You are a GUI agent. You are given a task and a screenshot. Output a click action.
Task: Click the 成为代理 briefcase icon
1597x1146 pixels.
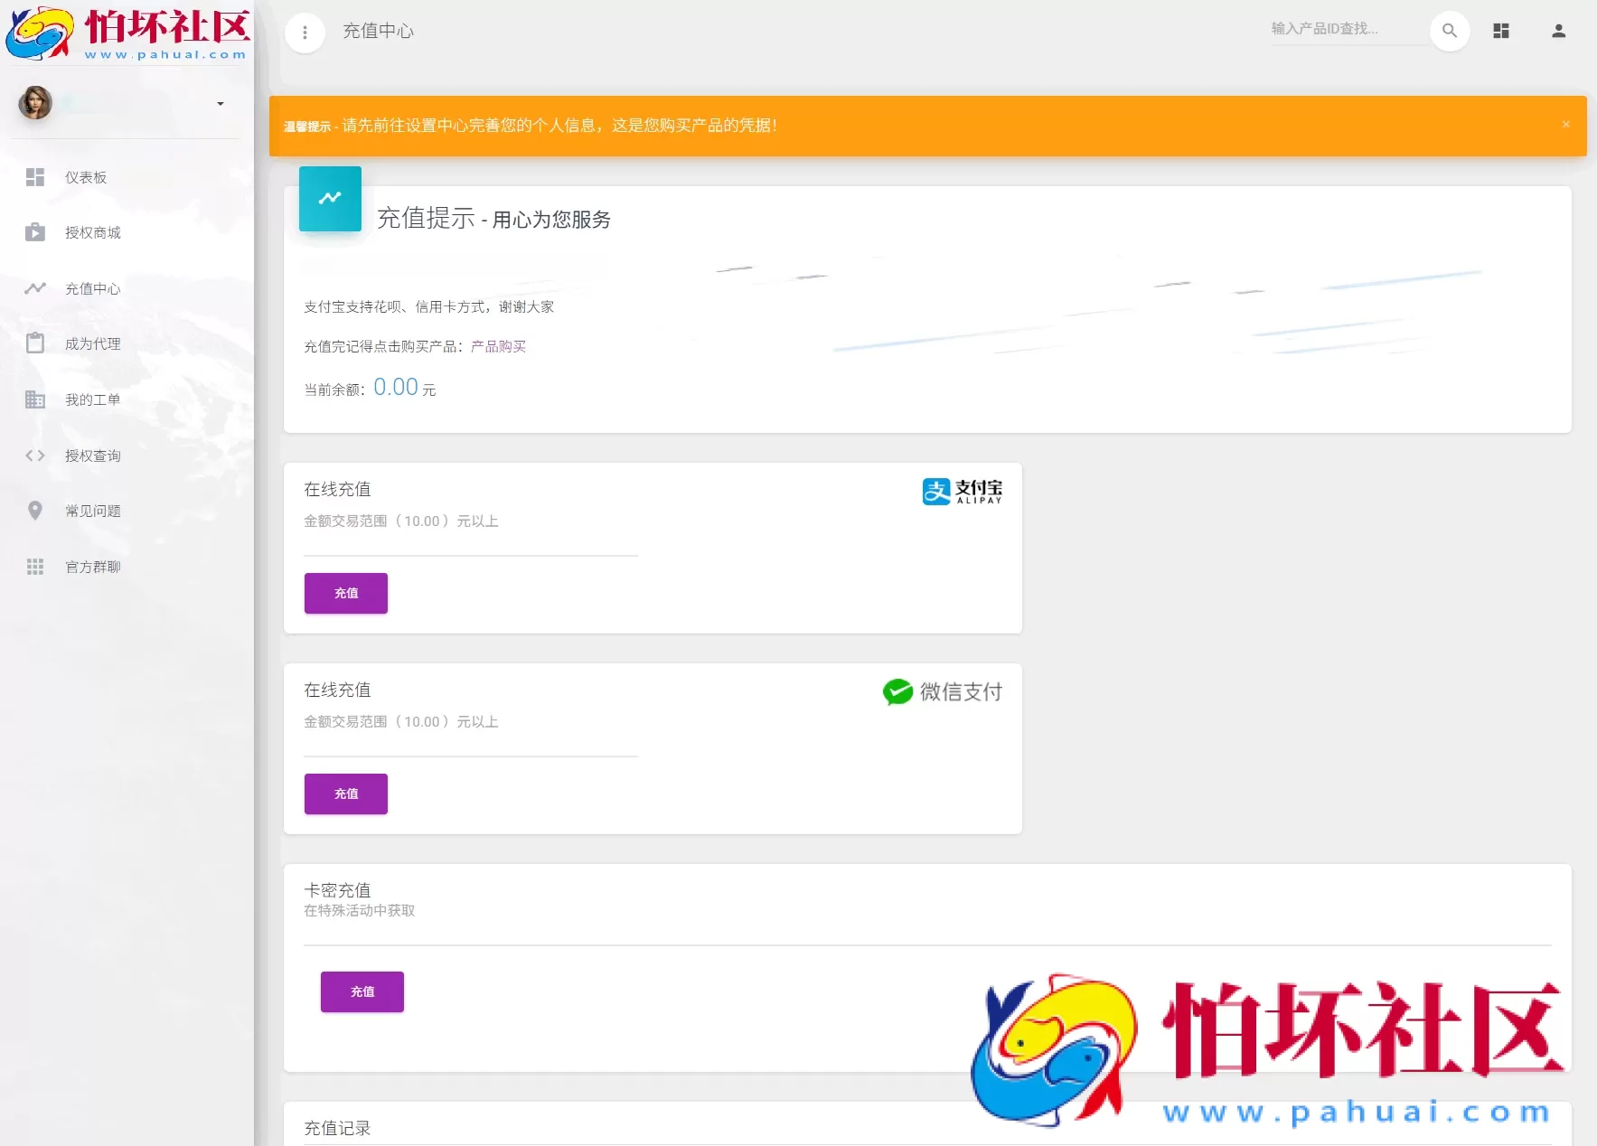click(x=35, y=343)
